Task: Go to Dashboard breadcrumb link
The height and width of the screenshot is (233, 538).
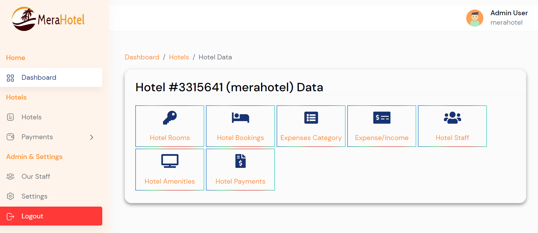Action: pos(142,57)
